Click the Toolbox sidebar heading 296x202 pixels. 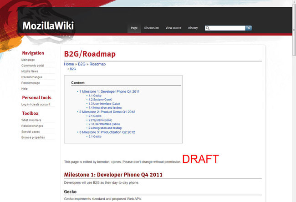30,113
